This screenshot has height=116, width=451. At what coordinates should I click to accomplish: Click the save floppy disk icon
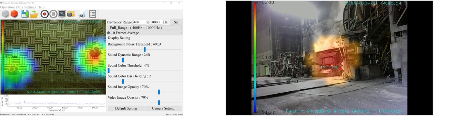pyautogui.click(x=25, y=14)
